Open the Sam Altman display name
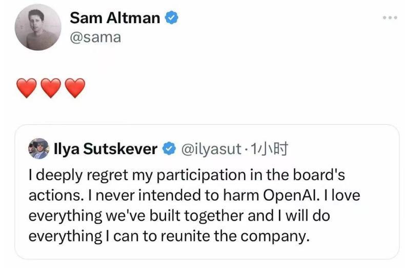This screenshot has width=405, height=268. (x=115, y=18)
